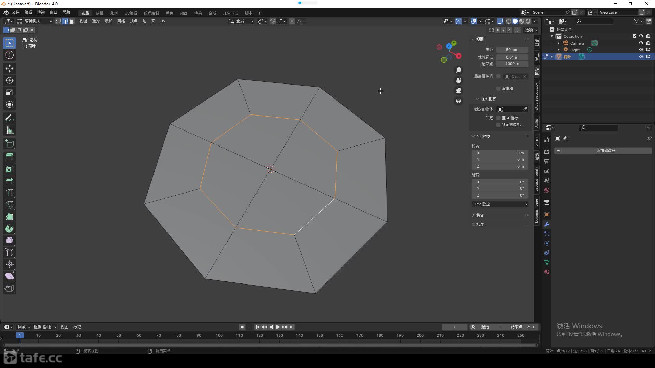Select the Annotate tool

coord(10,118)
